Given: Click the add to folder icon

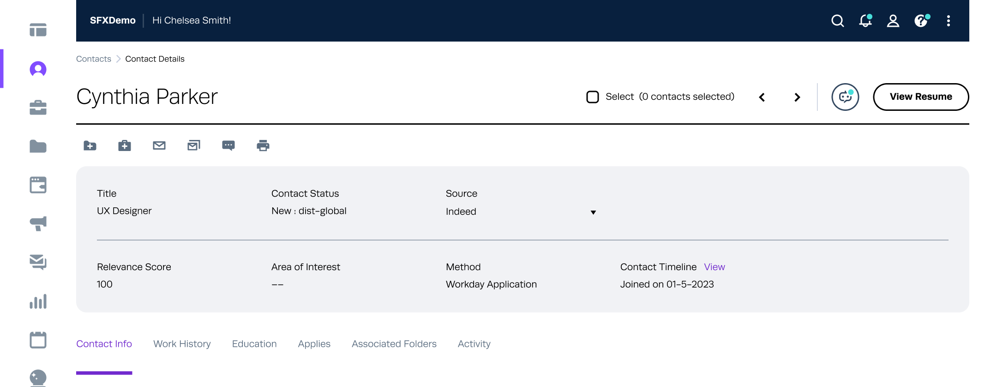Looking at the screenshot, I should (x=90, y=146).
